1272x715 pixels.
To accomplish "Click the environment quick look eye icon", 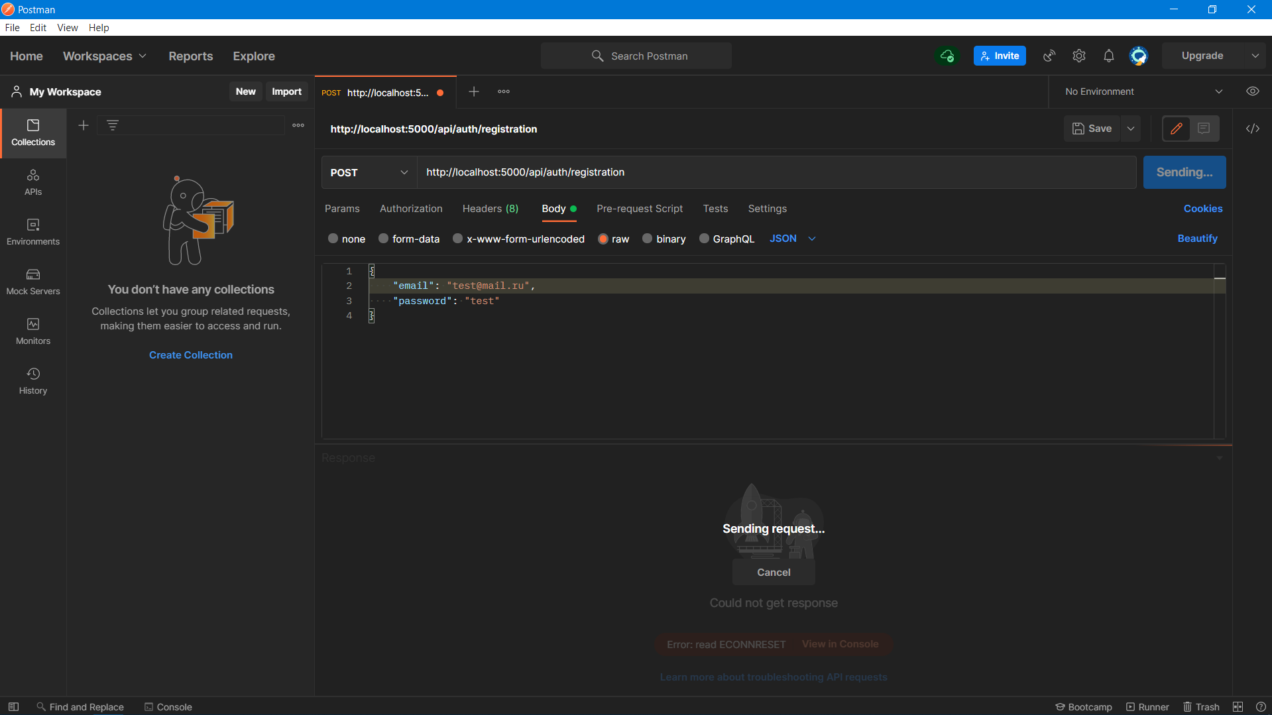I will pyautogui.click(x=1253, y=91).
